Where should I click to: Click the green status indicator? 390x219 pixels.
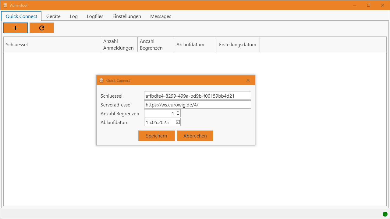[x=385, y=214]
